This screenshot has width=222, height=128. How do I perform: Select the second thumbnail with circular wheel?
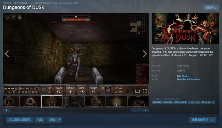click(x=30, y=101)
